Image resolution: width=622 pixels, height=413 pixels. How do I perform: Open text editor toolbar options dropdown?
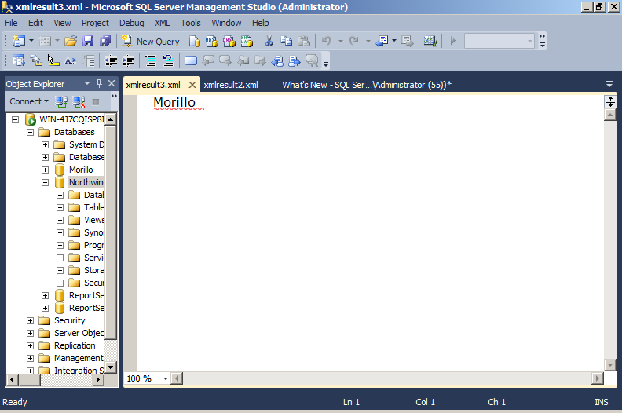click(326, 64)
